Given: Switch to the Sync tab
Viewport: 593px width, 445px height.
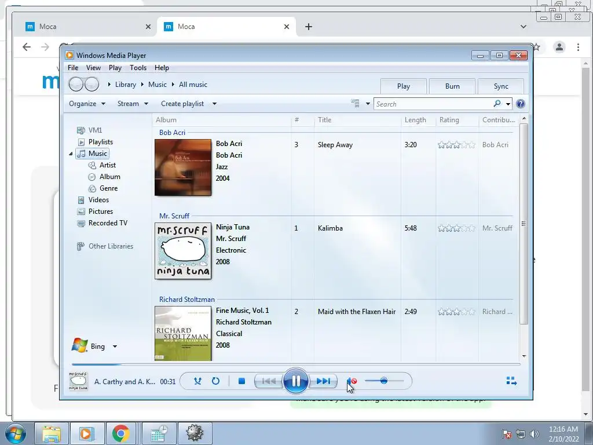Looking at the screenshot, I should (501, 86).
